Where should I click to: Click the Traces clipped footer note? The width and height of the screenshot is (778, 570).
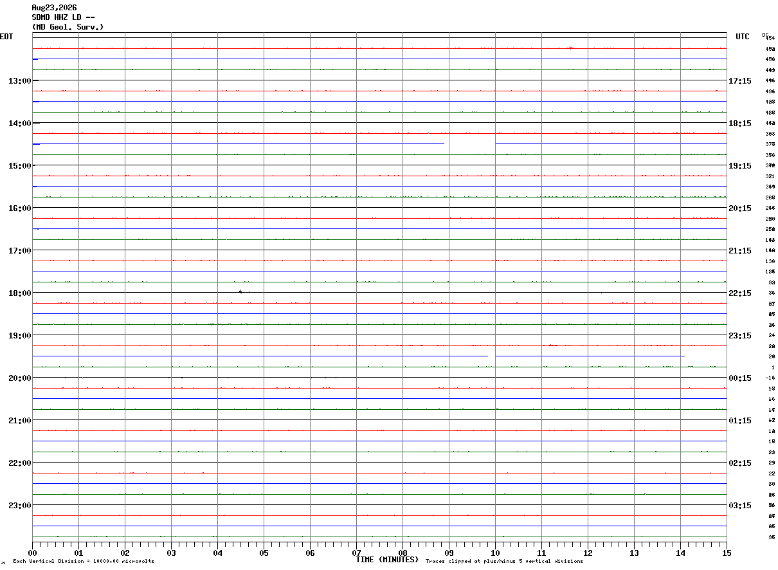[504, 561]
